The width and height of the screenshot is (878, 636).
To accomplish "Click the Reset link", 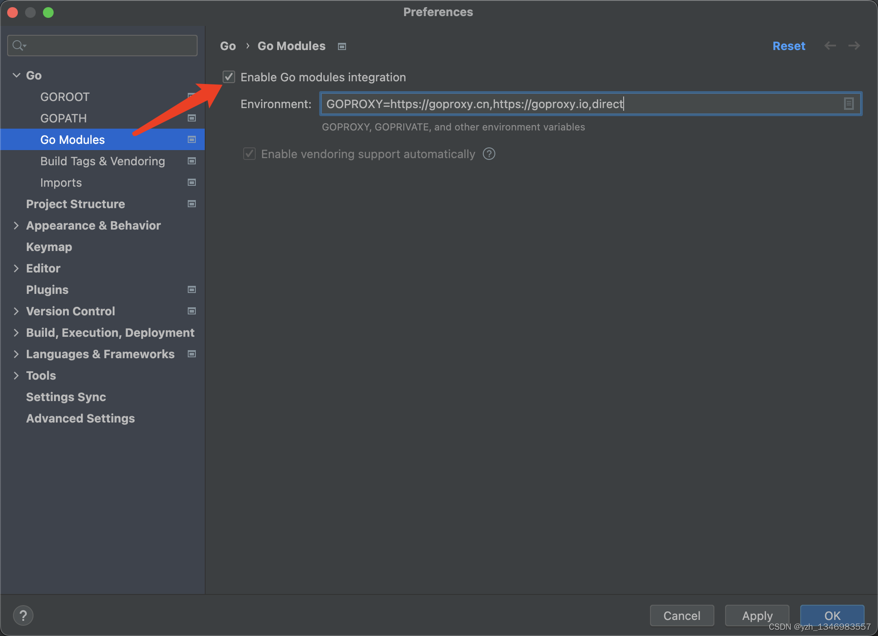I will click(789, 46).
